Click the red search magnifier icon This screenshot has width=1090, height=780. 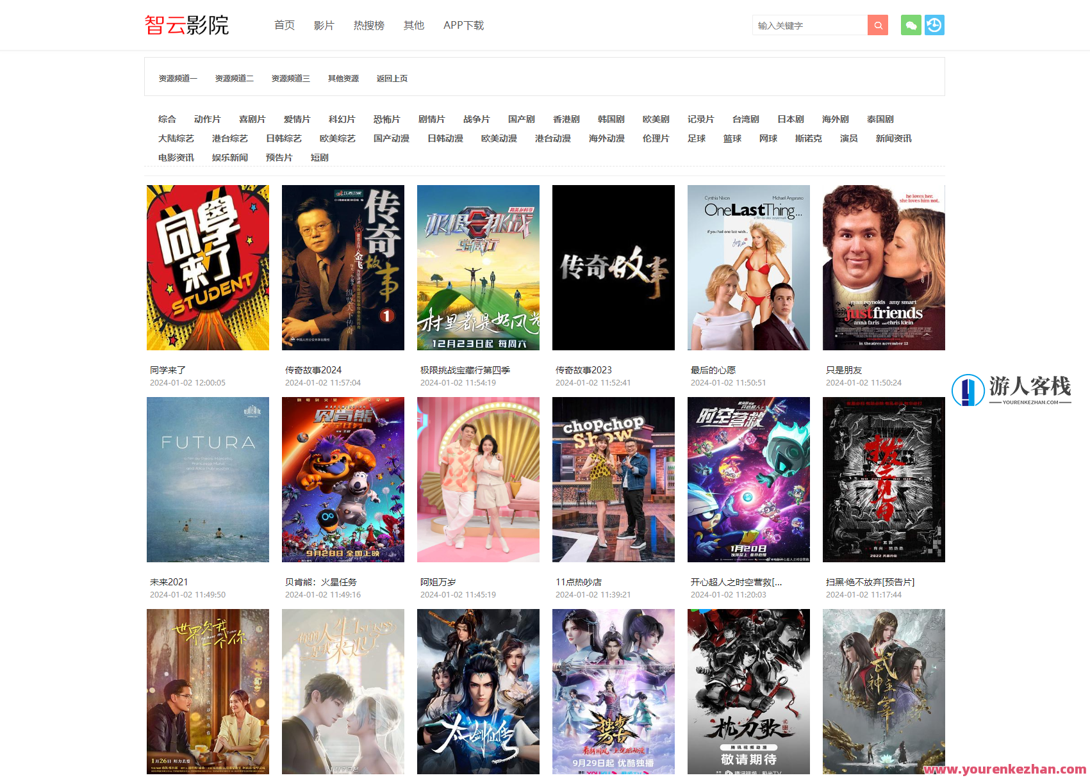point(877,25)
